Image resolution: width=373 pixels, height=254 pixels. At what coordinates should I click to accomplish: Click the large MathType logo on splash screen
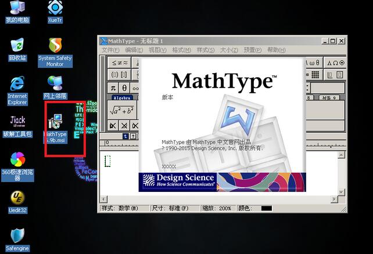[x=224, y=81]
